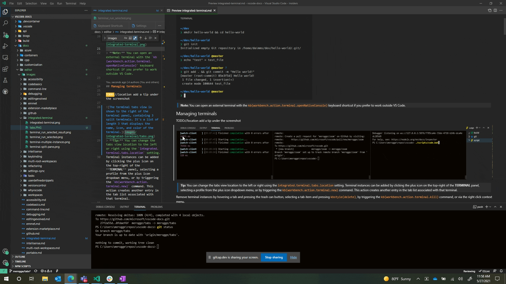This screenshot has height=284, width=506.
Task: Open Source Control view showing 2 changes
Action: [x=6, y=35]
